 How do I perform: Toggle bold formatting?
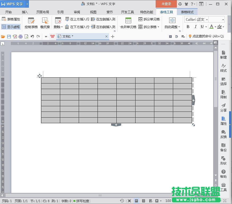188,27
